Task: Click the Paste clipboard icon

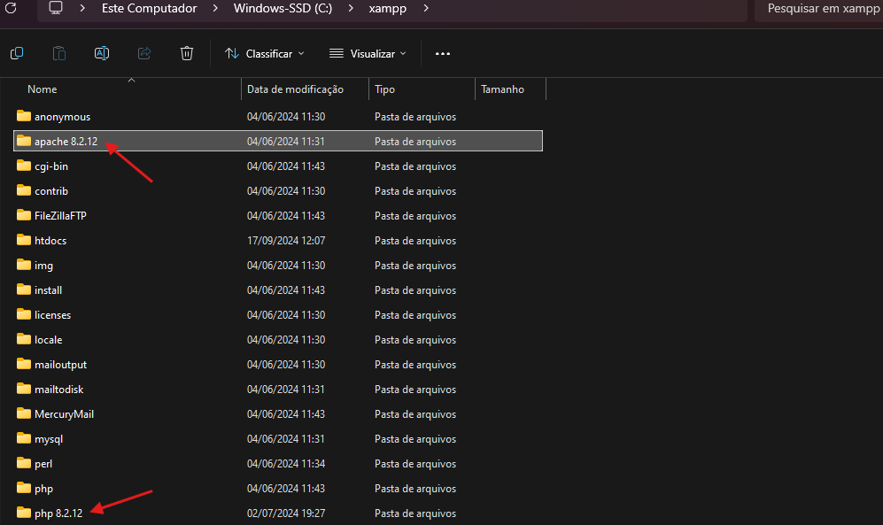Action: 59,53
